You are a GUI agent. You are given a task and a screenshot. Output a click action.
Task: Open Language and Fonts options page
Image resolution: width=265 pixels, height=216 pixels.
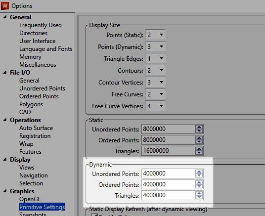click(x=46, y=49)
